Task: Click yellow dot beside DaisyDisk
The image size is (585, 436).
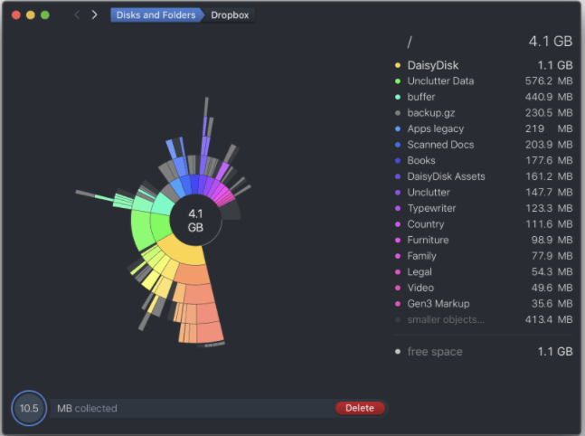Action: coord(398,65)
